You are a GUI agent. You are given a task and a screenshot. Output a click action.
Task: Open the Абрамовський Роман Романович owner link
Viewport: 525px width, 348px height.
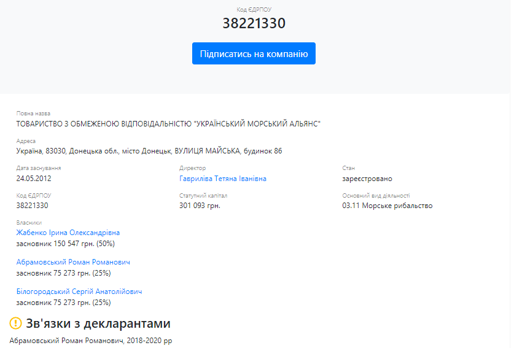coord(73,262)
